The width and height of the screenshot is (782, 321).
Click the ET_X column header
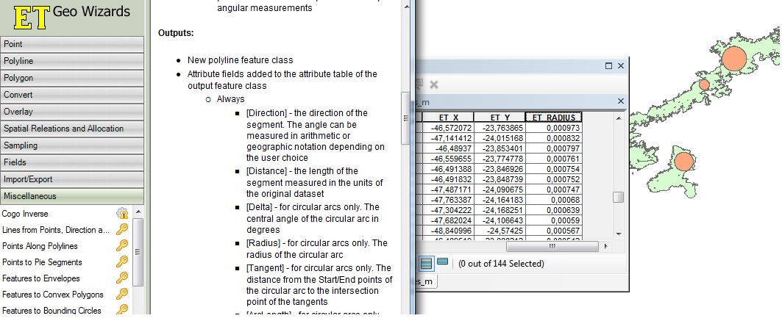448,118
